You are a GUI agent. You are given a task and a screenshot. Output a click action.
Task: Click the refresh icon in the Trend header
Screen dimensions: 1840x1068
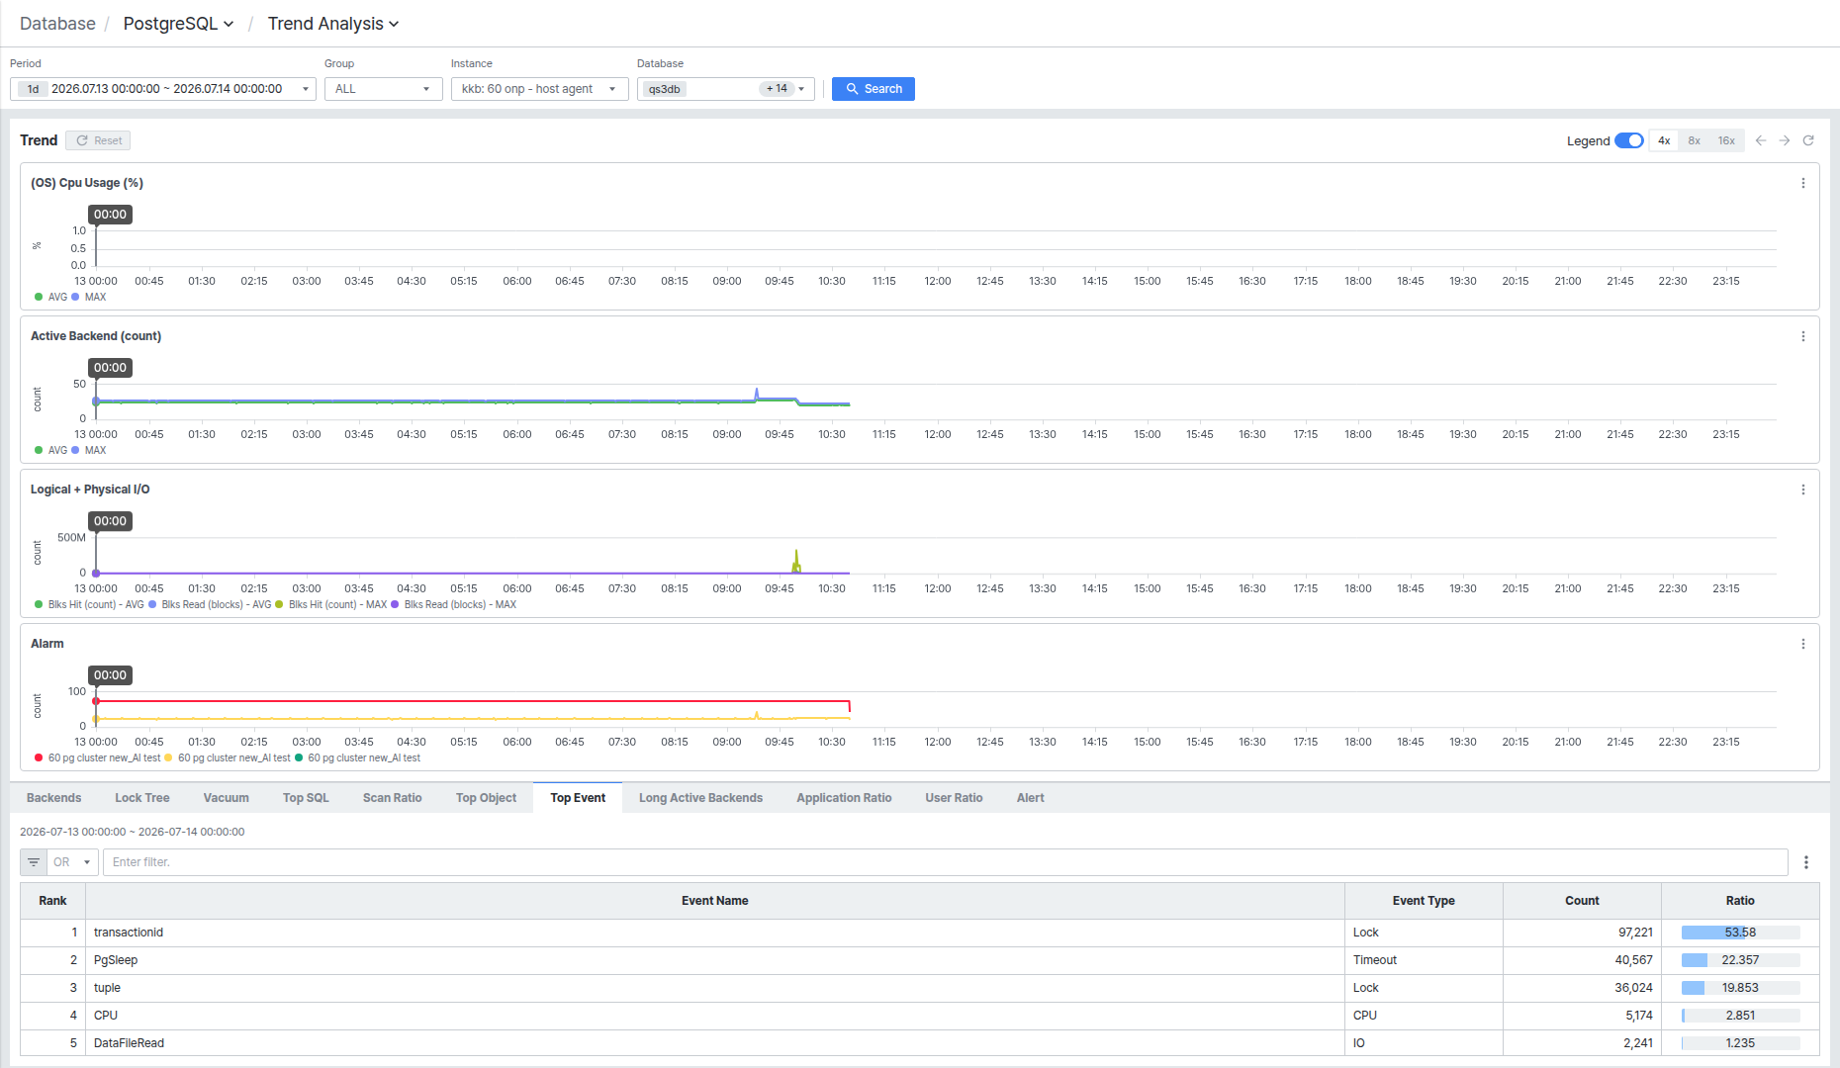1808,140
